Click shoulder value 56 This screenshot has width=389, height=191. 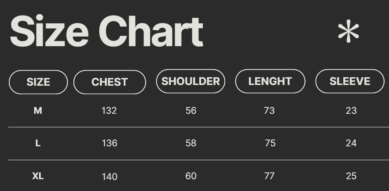tap(191, 110)
